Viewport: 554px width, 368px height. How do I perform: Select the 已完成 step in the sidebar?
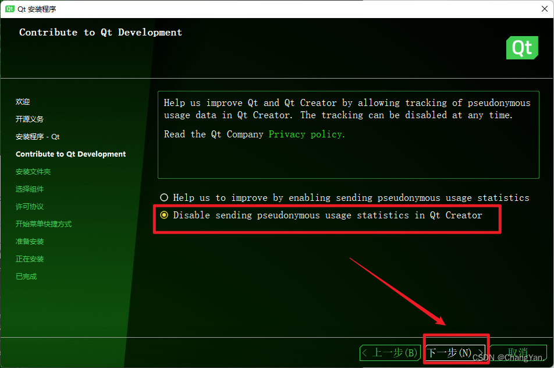click(26, 277)
